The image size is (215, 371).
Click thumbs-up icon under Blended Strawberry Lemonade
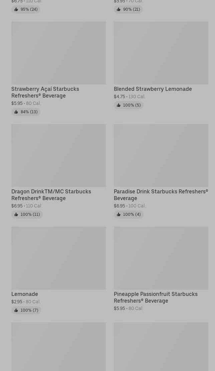(119, 105)
